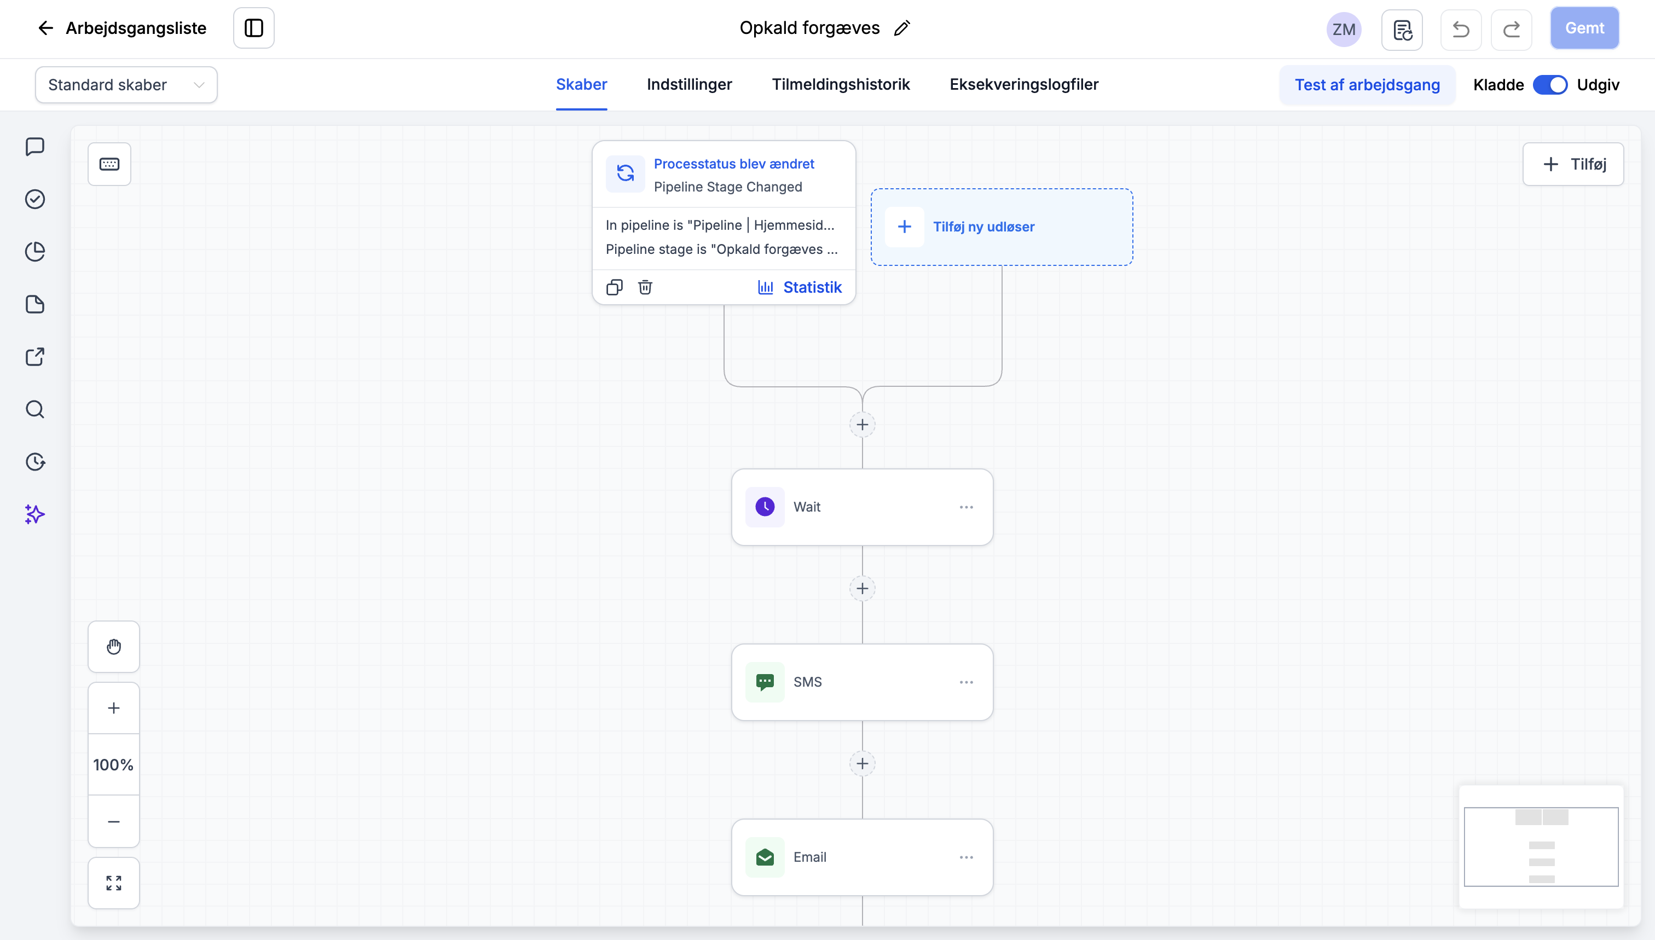
Task: Select the hand pan tool
Action: (114, 646)
